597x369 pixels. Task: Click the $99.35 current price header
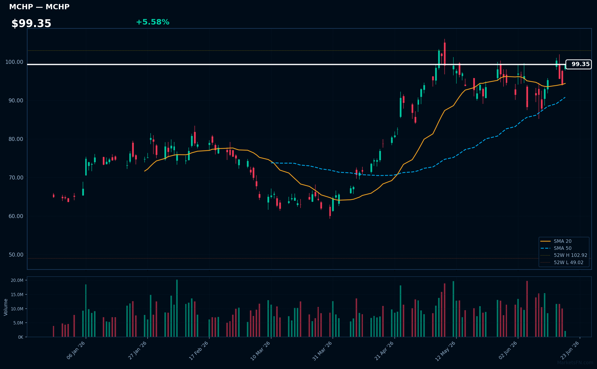(x=31, y=24)
